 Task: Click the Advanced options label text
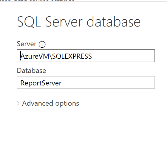pyautogui.click(x=50, y=103)
